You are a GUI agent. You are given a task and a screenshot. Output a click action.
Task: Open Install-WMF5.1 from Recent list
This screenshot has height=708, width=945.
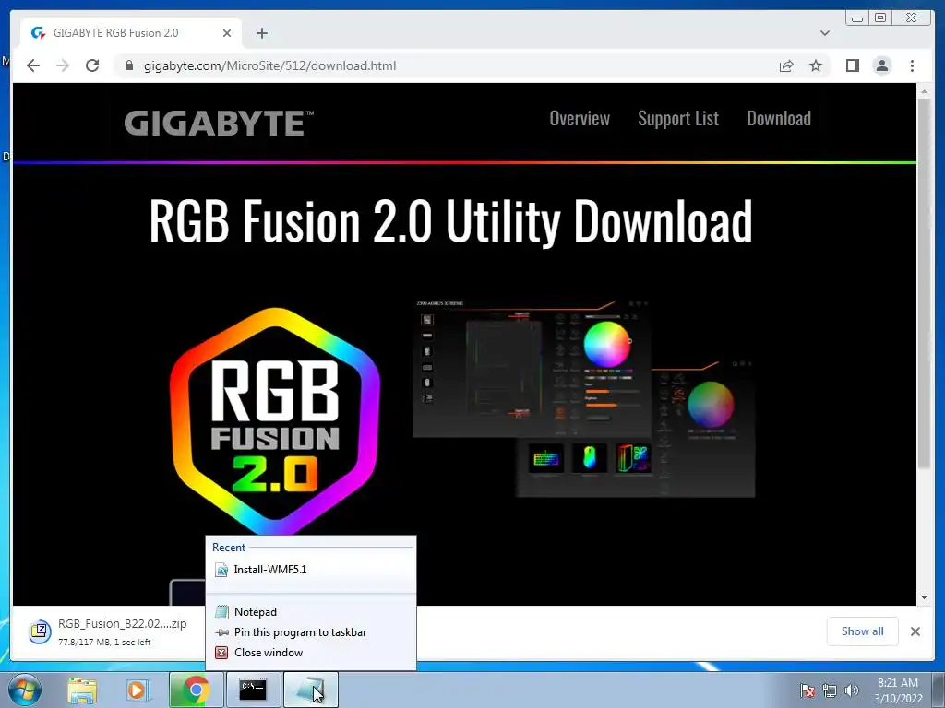310,570
